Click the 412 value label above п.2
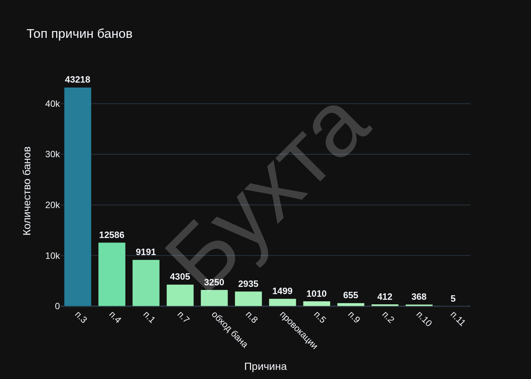This screenshot has height=379, width=531. [x=385, y=297]
